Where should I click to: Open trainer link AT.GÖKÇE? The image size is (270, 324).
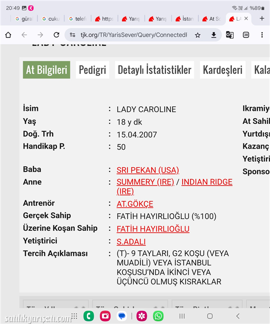tap(135, 204)
